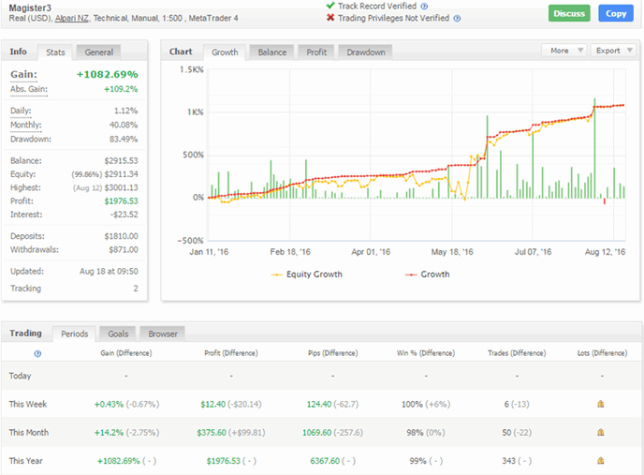Image resolution: width=644 pixels, height=475 pixels.
Task: Toggle the Equity Growth legend series
Action: pyautogui.click(x=306, y=275)
